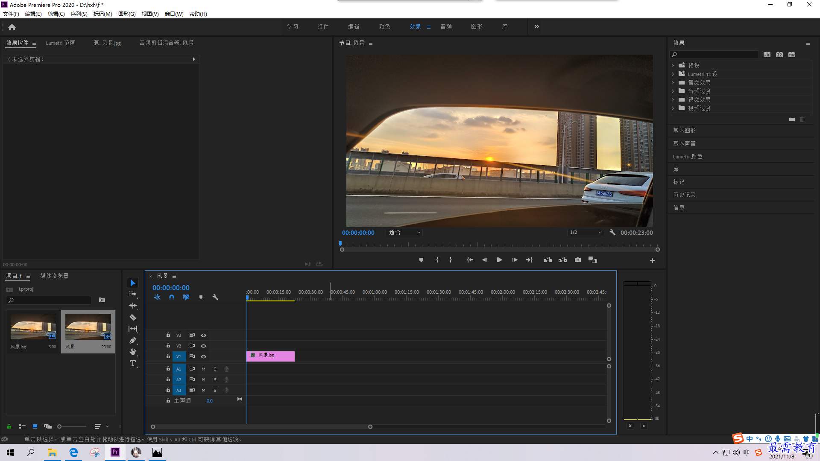The height and width of the screenshot is (461, 820).
Task: Select the Hand tool
Action: (x=133, y=352)
